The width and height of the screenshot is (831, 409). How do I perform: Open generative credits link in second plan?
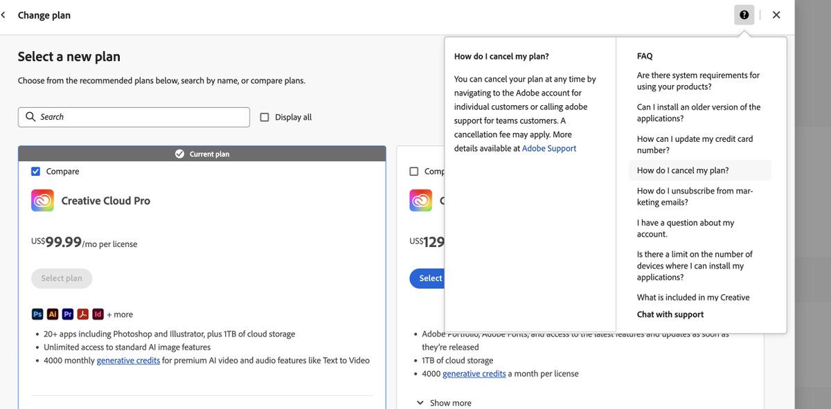pyautogui.click(x=474, y=373)
